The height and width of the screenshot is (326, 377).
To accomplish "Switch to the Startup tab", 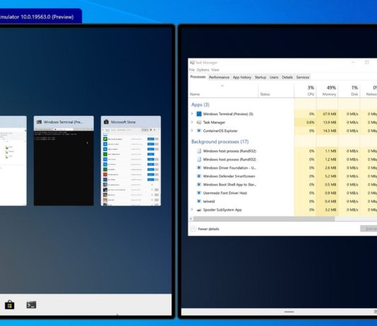I will (x=261, y=78).
